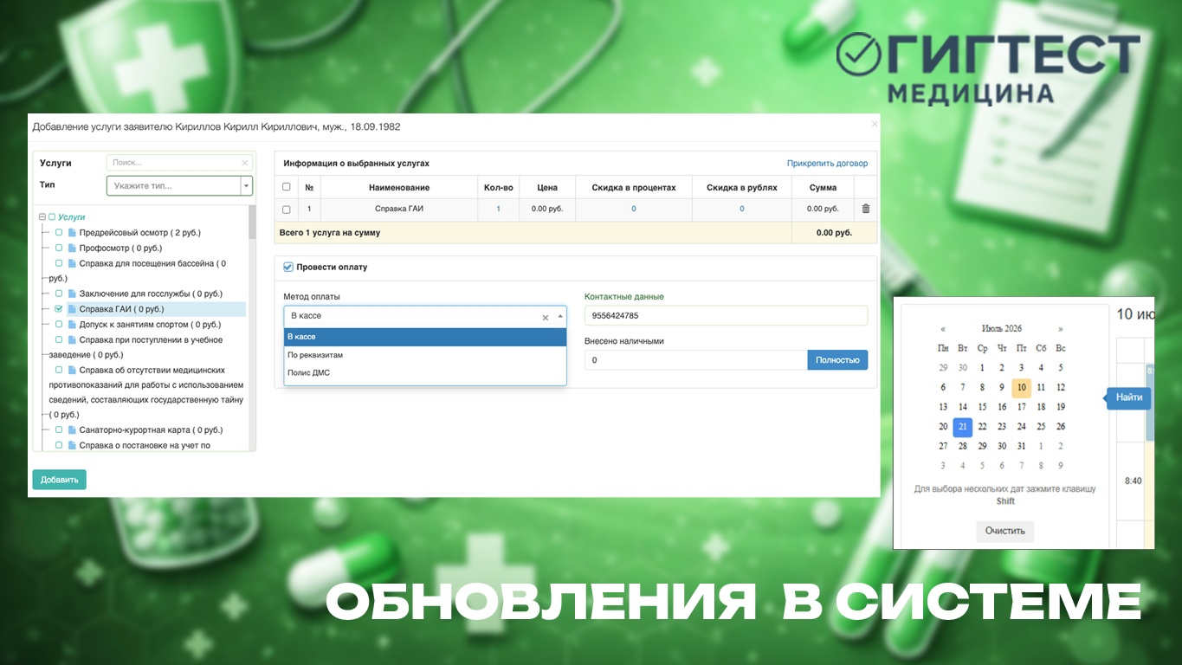Delete the Справка ГАИ row with trash icon
The image size is (1182, 665).
(866, 209)
